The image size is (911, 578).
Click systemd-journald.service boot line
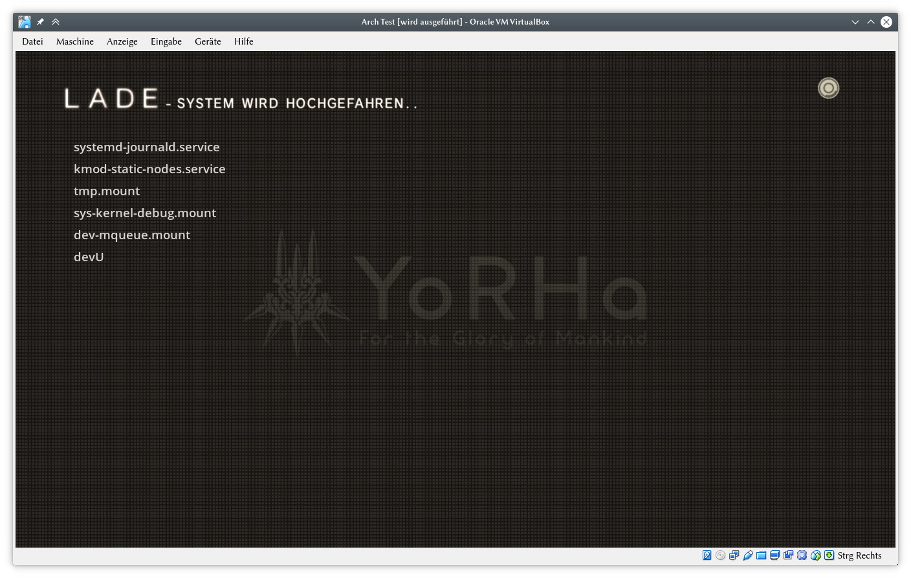click(x=147, y=147)
